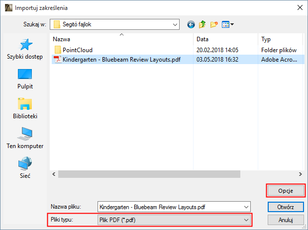
Task: Click the Adobe Acro... type cell
Action: click(279, 60)
